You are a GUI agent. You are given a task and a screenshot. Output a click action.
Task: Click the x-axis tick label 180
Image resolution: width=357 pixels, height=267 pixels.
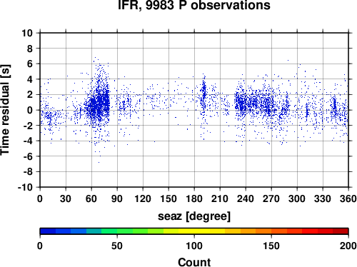click(x=194, y=198)
